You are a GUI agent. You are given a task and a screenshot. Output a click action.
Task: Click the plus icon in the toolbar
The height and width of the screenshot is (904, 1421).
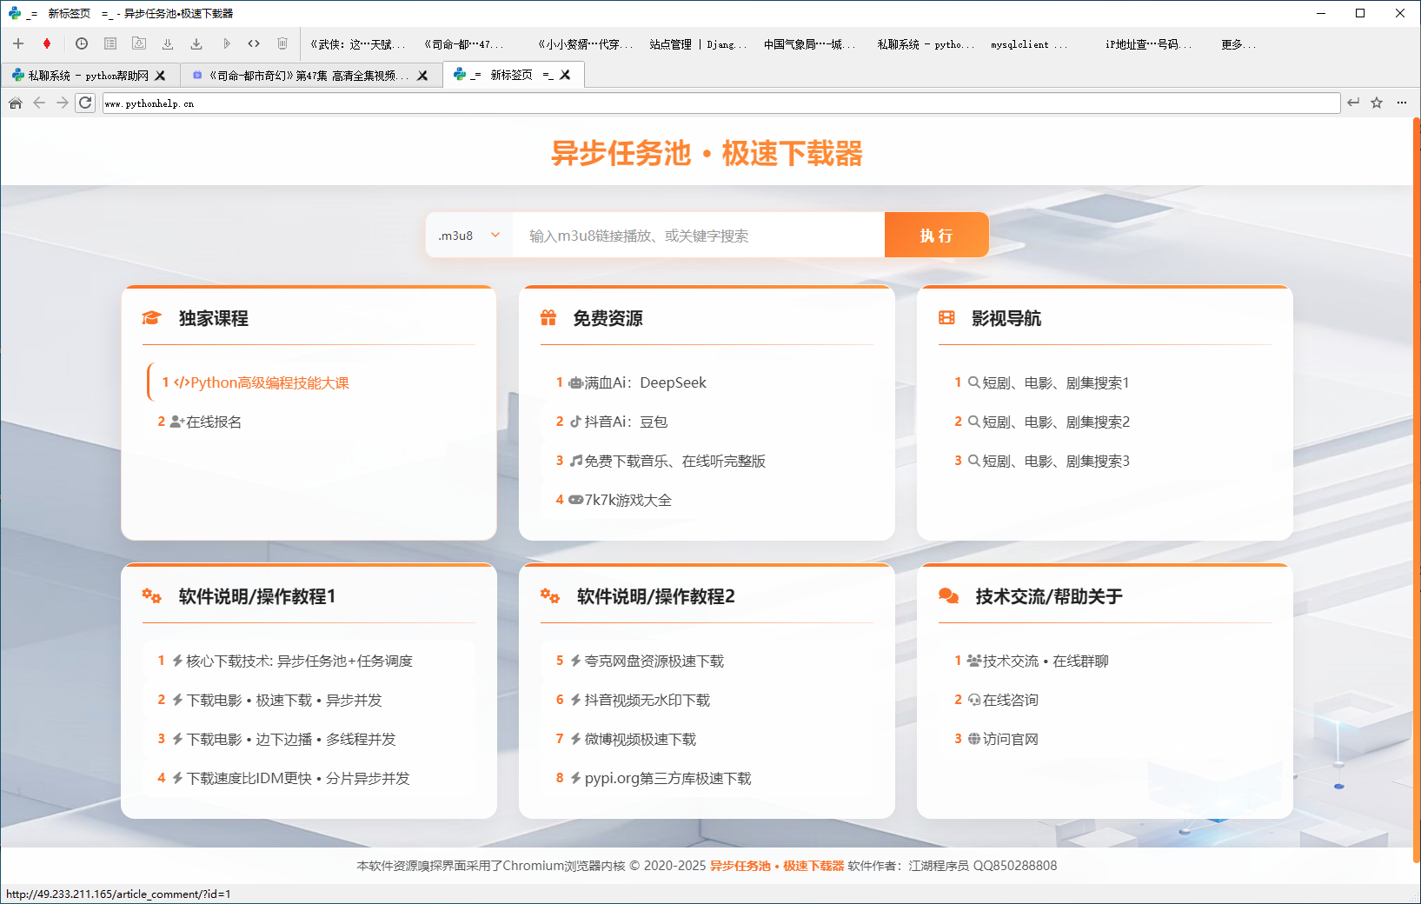point(18,43)
